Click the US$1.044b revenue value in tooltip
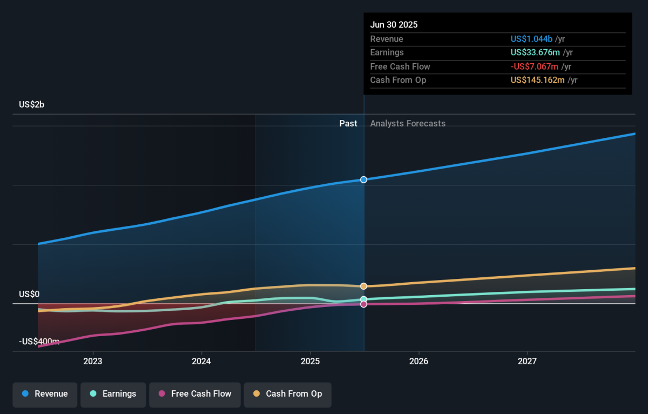This screenshot has height=414, width=648. 531,39
